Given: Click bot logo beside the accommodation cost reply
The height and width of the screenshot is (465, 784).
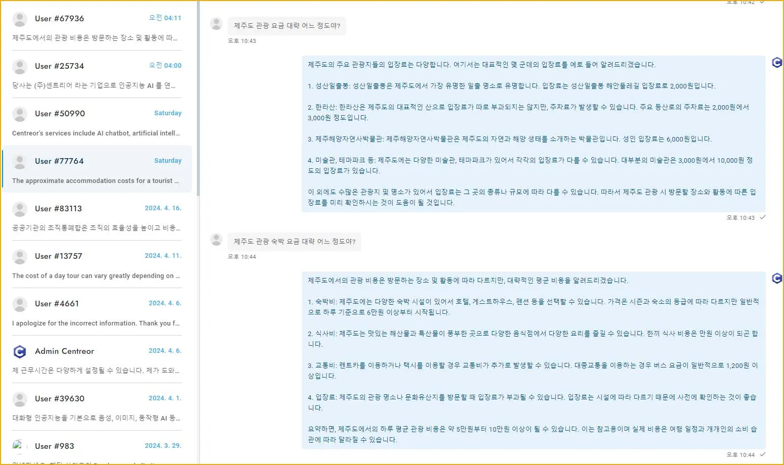Looking at the screenshot, I should pyautogui.click(x=777, y=278).
